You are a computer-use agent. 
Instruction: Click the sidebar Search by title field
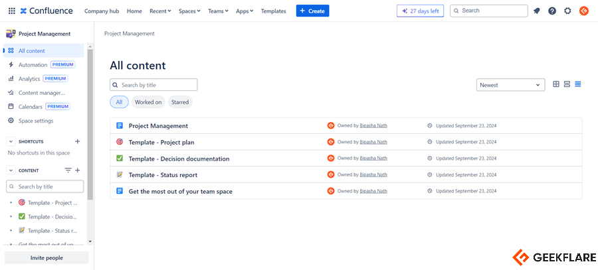[x=45, y=186]
